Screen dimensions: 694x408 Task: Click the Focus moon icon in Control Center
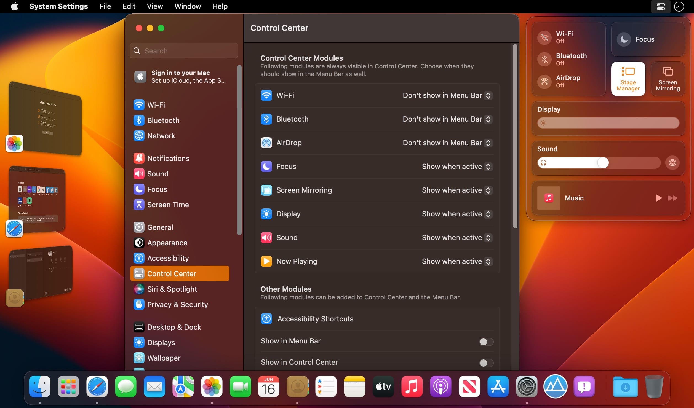pos(624,38)
